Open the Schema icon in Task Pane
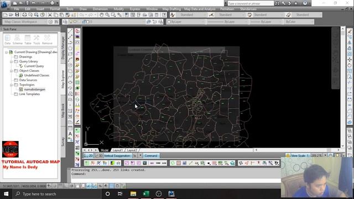This screenshot has height=199, width=354. tap(17, 40)
